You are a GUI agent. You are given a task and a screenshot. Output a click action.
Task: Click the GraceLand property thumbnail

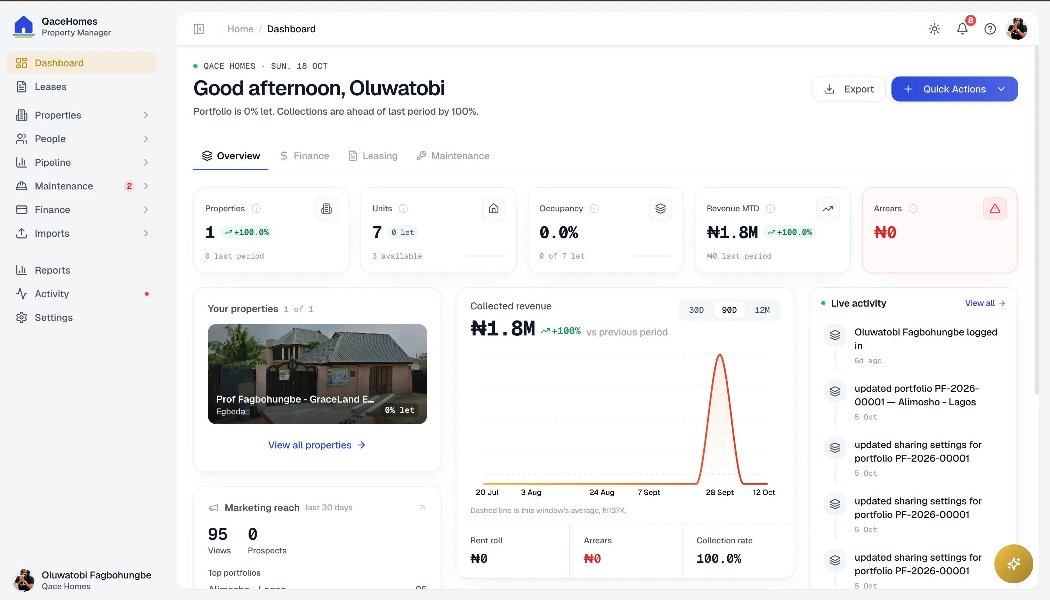click(x=317, y=374)
